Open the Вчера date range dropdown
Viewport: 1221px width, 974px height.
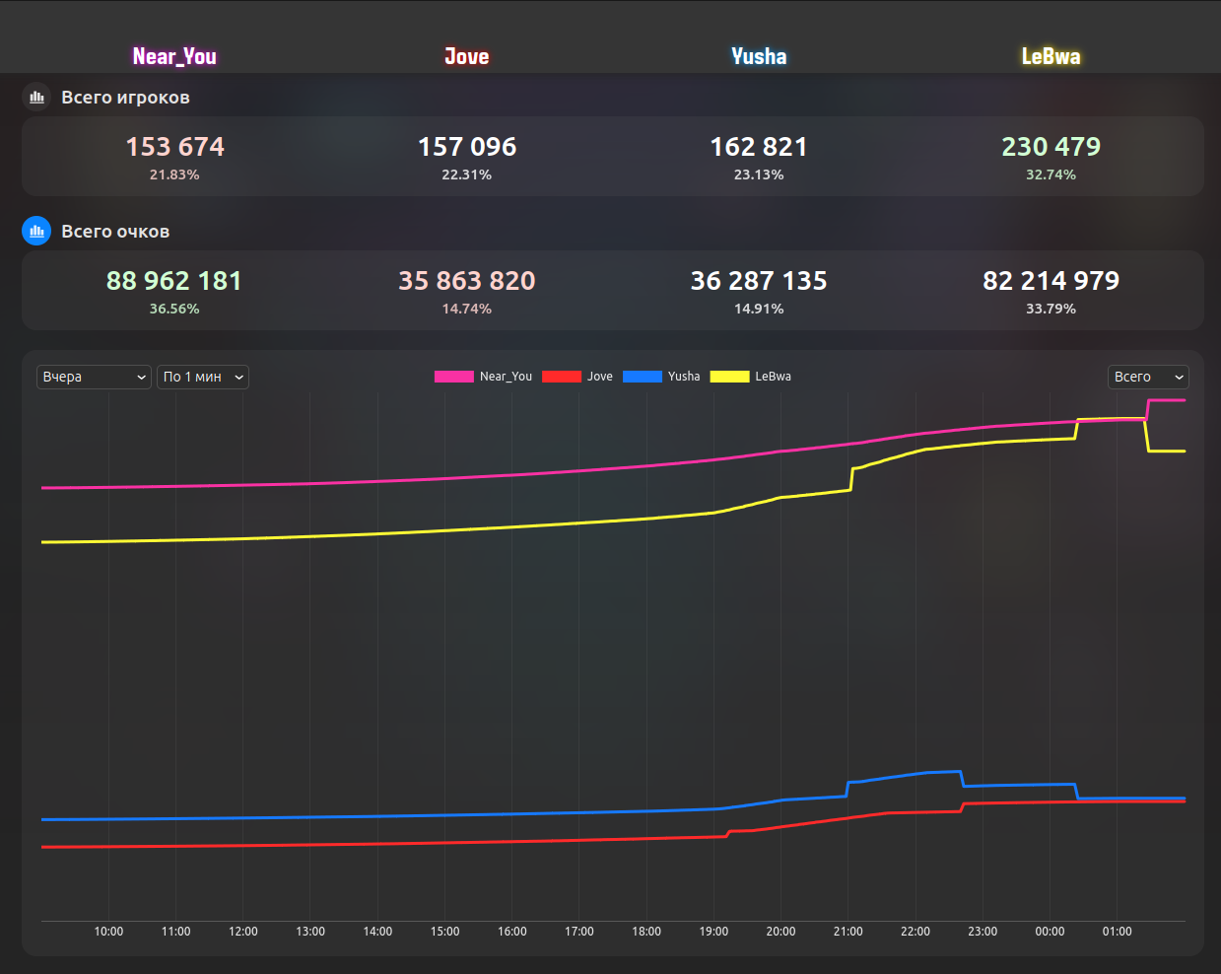click(x=94, y=377)
